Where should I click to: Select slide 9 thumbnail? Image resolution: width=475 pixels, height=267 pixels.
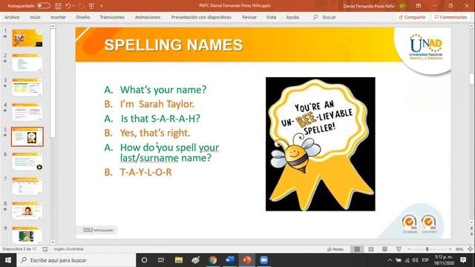(27, 235)
